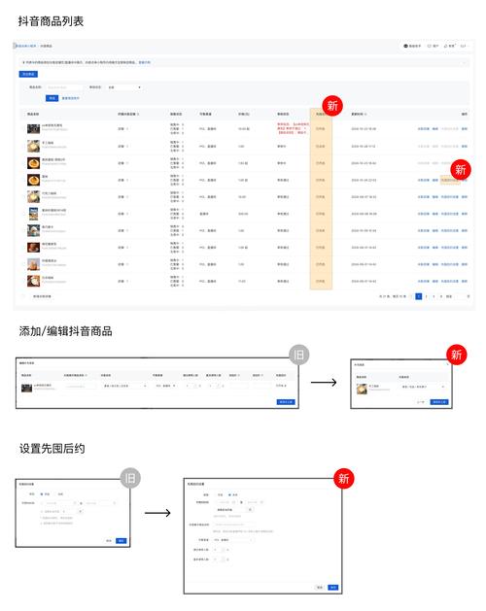
Task: Click the previous-step button in the new add dialog
Action: coord(421,402)
